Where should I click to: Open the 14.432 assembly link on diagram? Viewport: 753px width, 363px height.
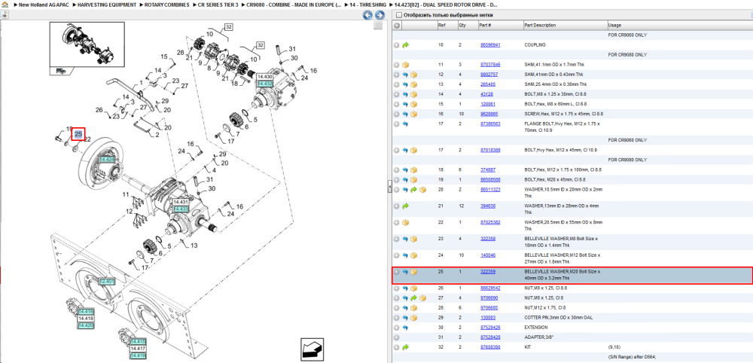265,84
